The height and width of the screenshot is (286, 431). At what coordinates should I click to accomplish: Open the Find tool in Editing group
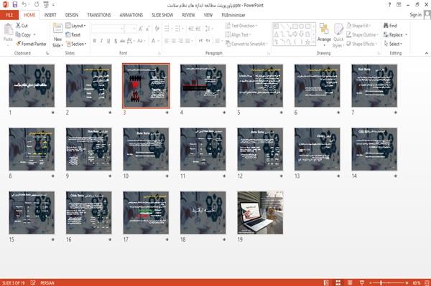point(390,26)
